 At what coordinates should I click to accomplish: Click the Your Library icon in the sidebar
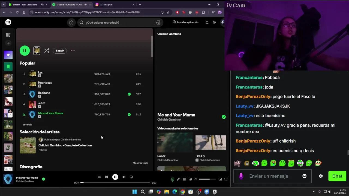coord(8,35)
